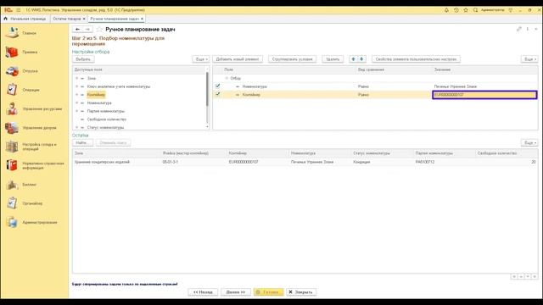
Task: Click Сгруппировать условия button
Action: click(x=292, y=59)
